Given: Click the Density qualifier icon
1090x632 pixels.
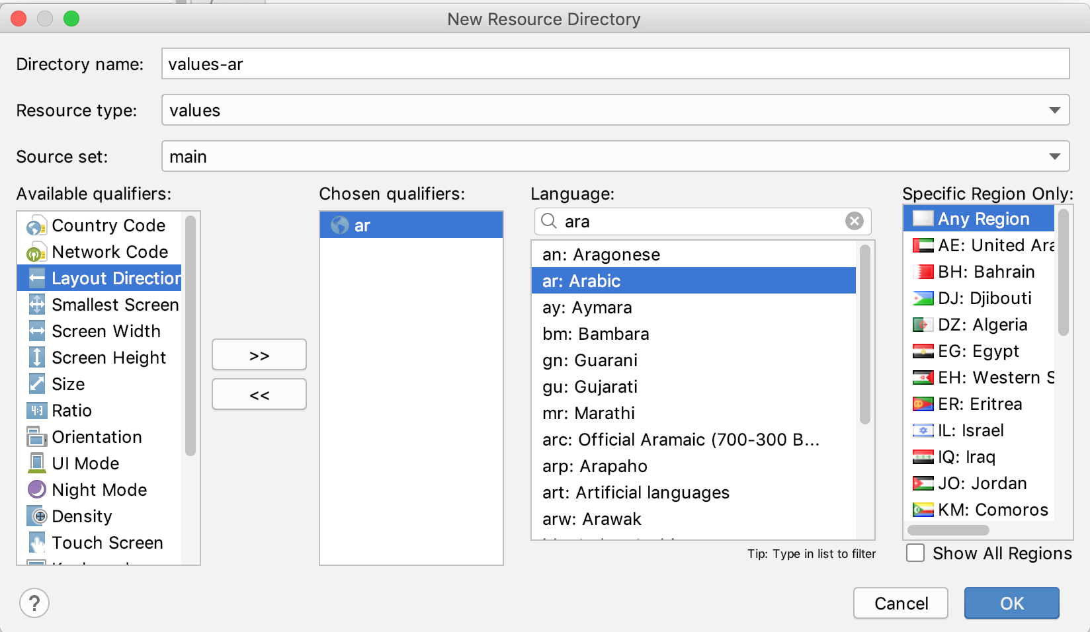Looking at the screenshot, I should click(x=37, y=516).
